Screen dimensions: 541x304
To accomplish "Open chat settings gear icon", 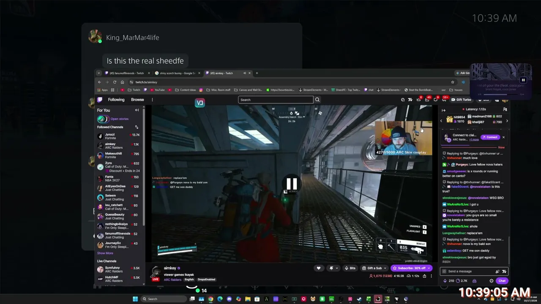I will (x=491, y=281).
